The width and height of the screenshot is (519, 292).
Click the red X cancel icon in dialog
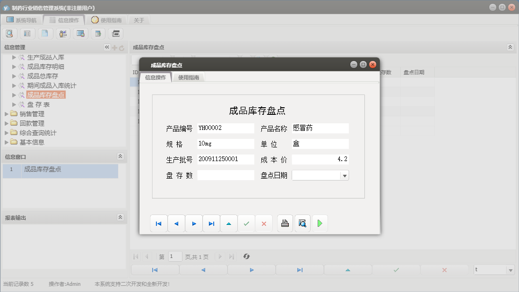[264, 223]
